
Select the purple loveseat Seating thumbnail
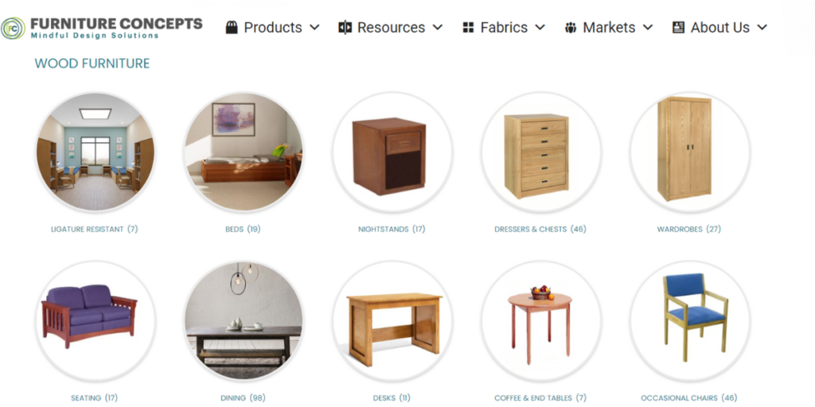tap(95, 321)
